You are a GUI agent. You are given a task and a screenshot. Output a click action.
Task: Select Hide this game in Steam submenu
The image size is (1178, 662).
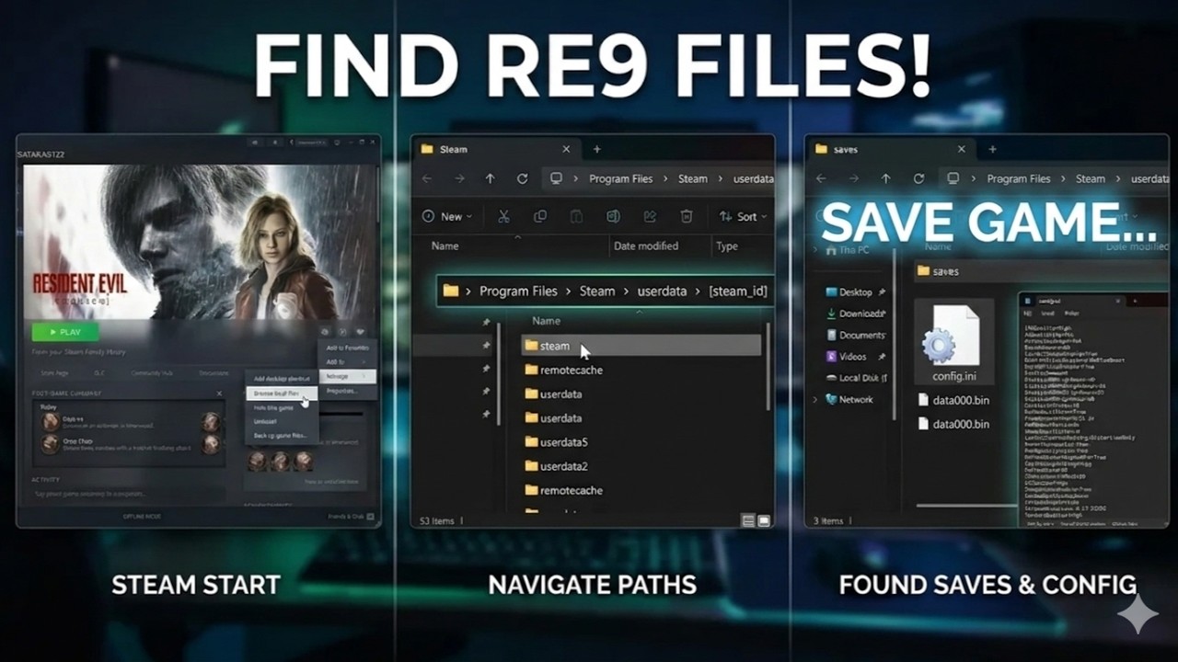[x=282, y=407]
